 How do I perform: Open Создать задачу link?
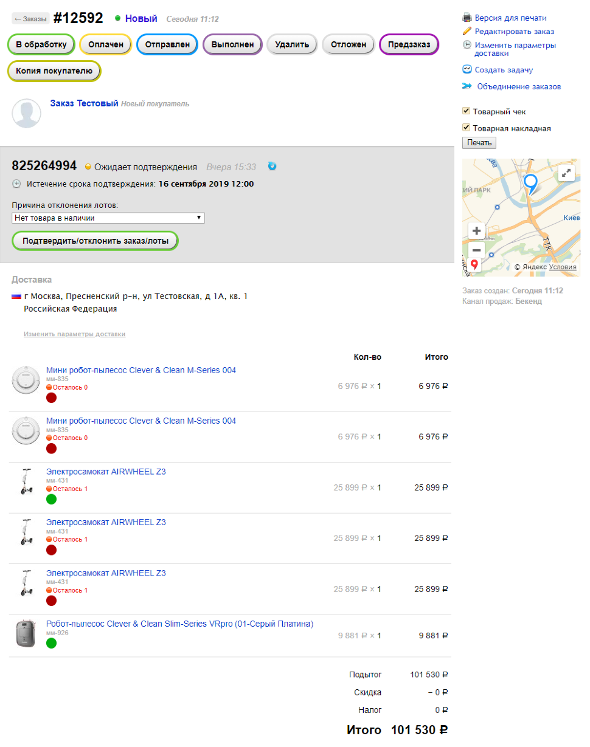pyautogui.click(x=504, y=70)
